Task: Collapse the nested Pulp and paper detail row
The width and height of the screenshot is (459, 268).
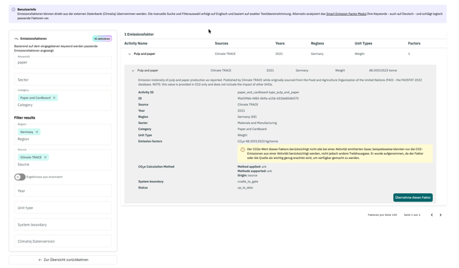Action: click(x=133, y=71)
